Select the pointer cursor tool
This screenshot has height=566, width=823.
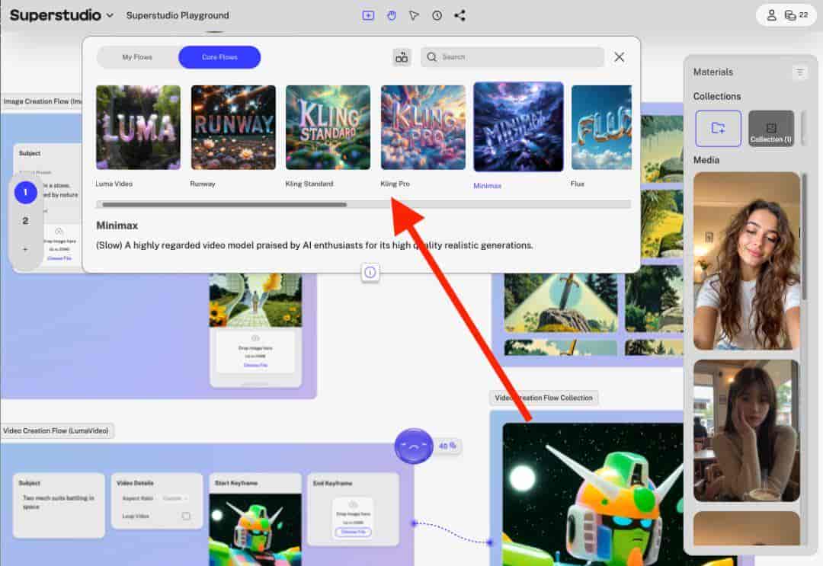pos(414,15)
